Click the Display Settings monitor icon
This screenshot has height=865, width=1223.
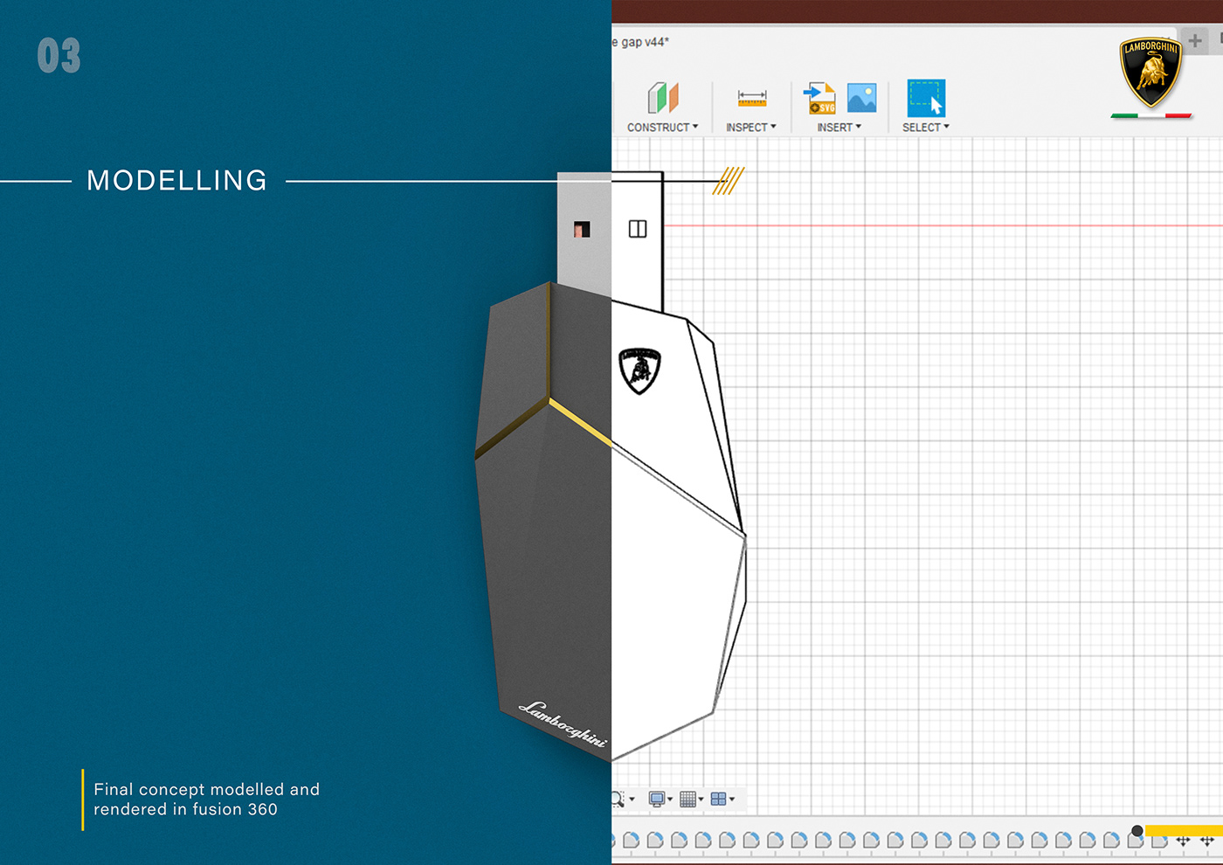pyautogui.click(x=657, y=799)
